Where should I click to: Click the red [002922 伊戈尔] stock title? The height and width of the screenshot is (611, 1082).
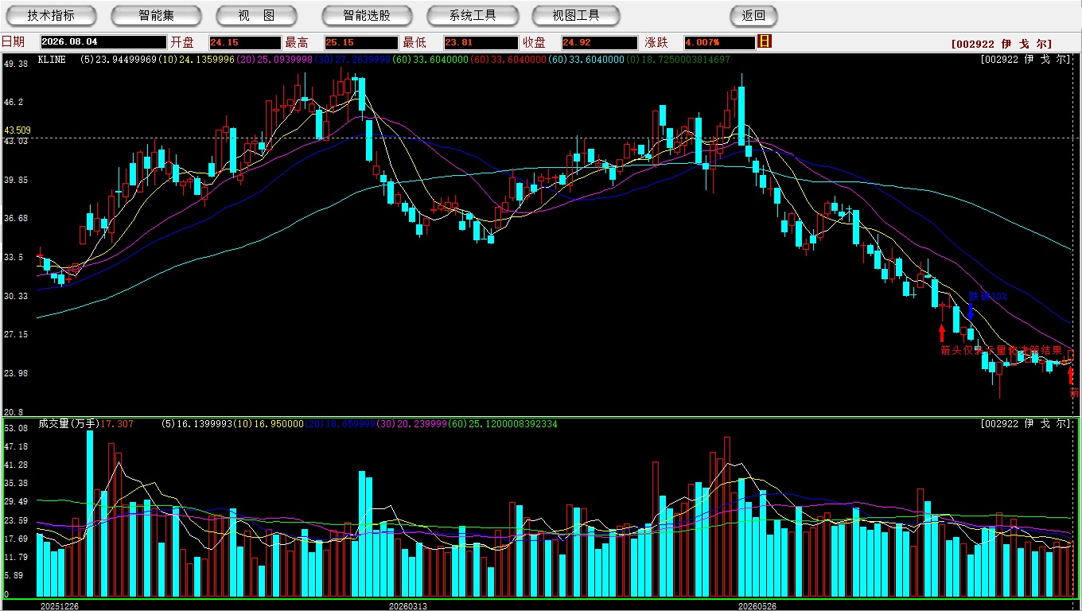point(1002,45)
